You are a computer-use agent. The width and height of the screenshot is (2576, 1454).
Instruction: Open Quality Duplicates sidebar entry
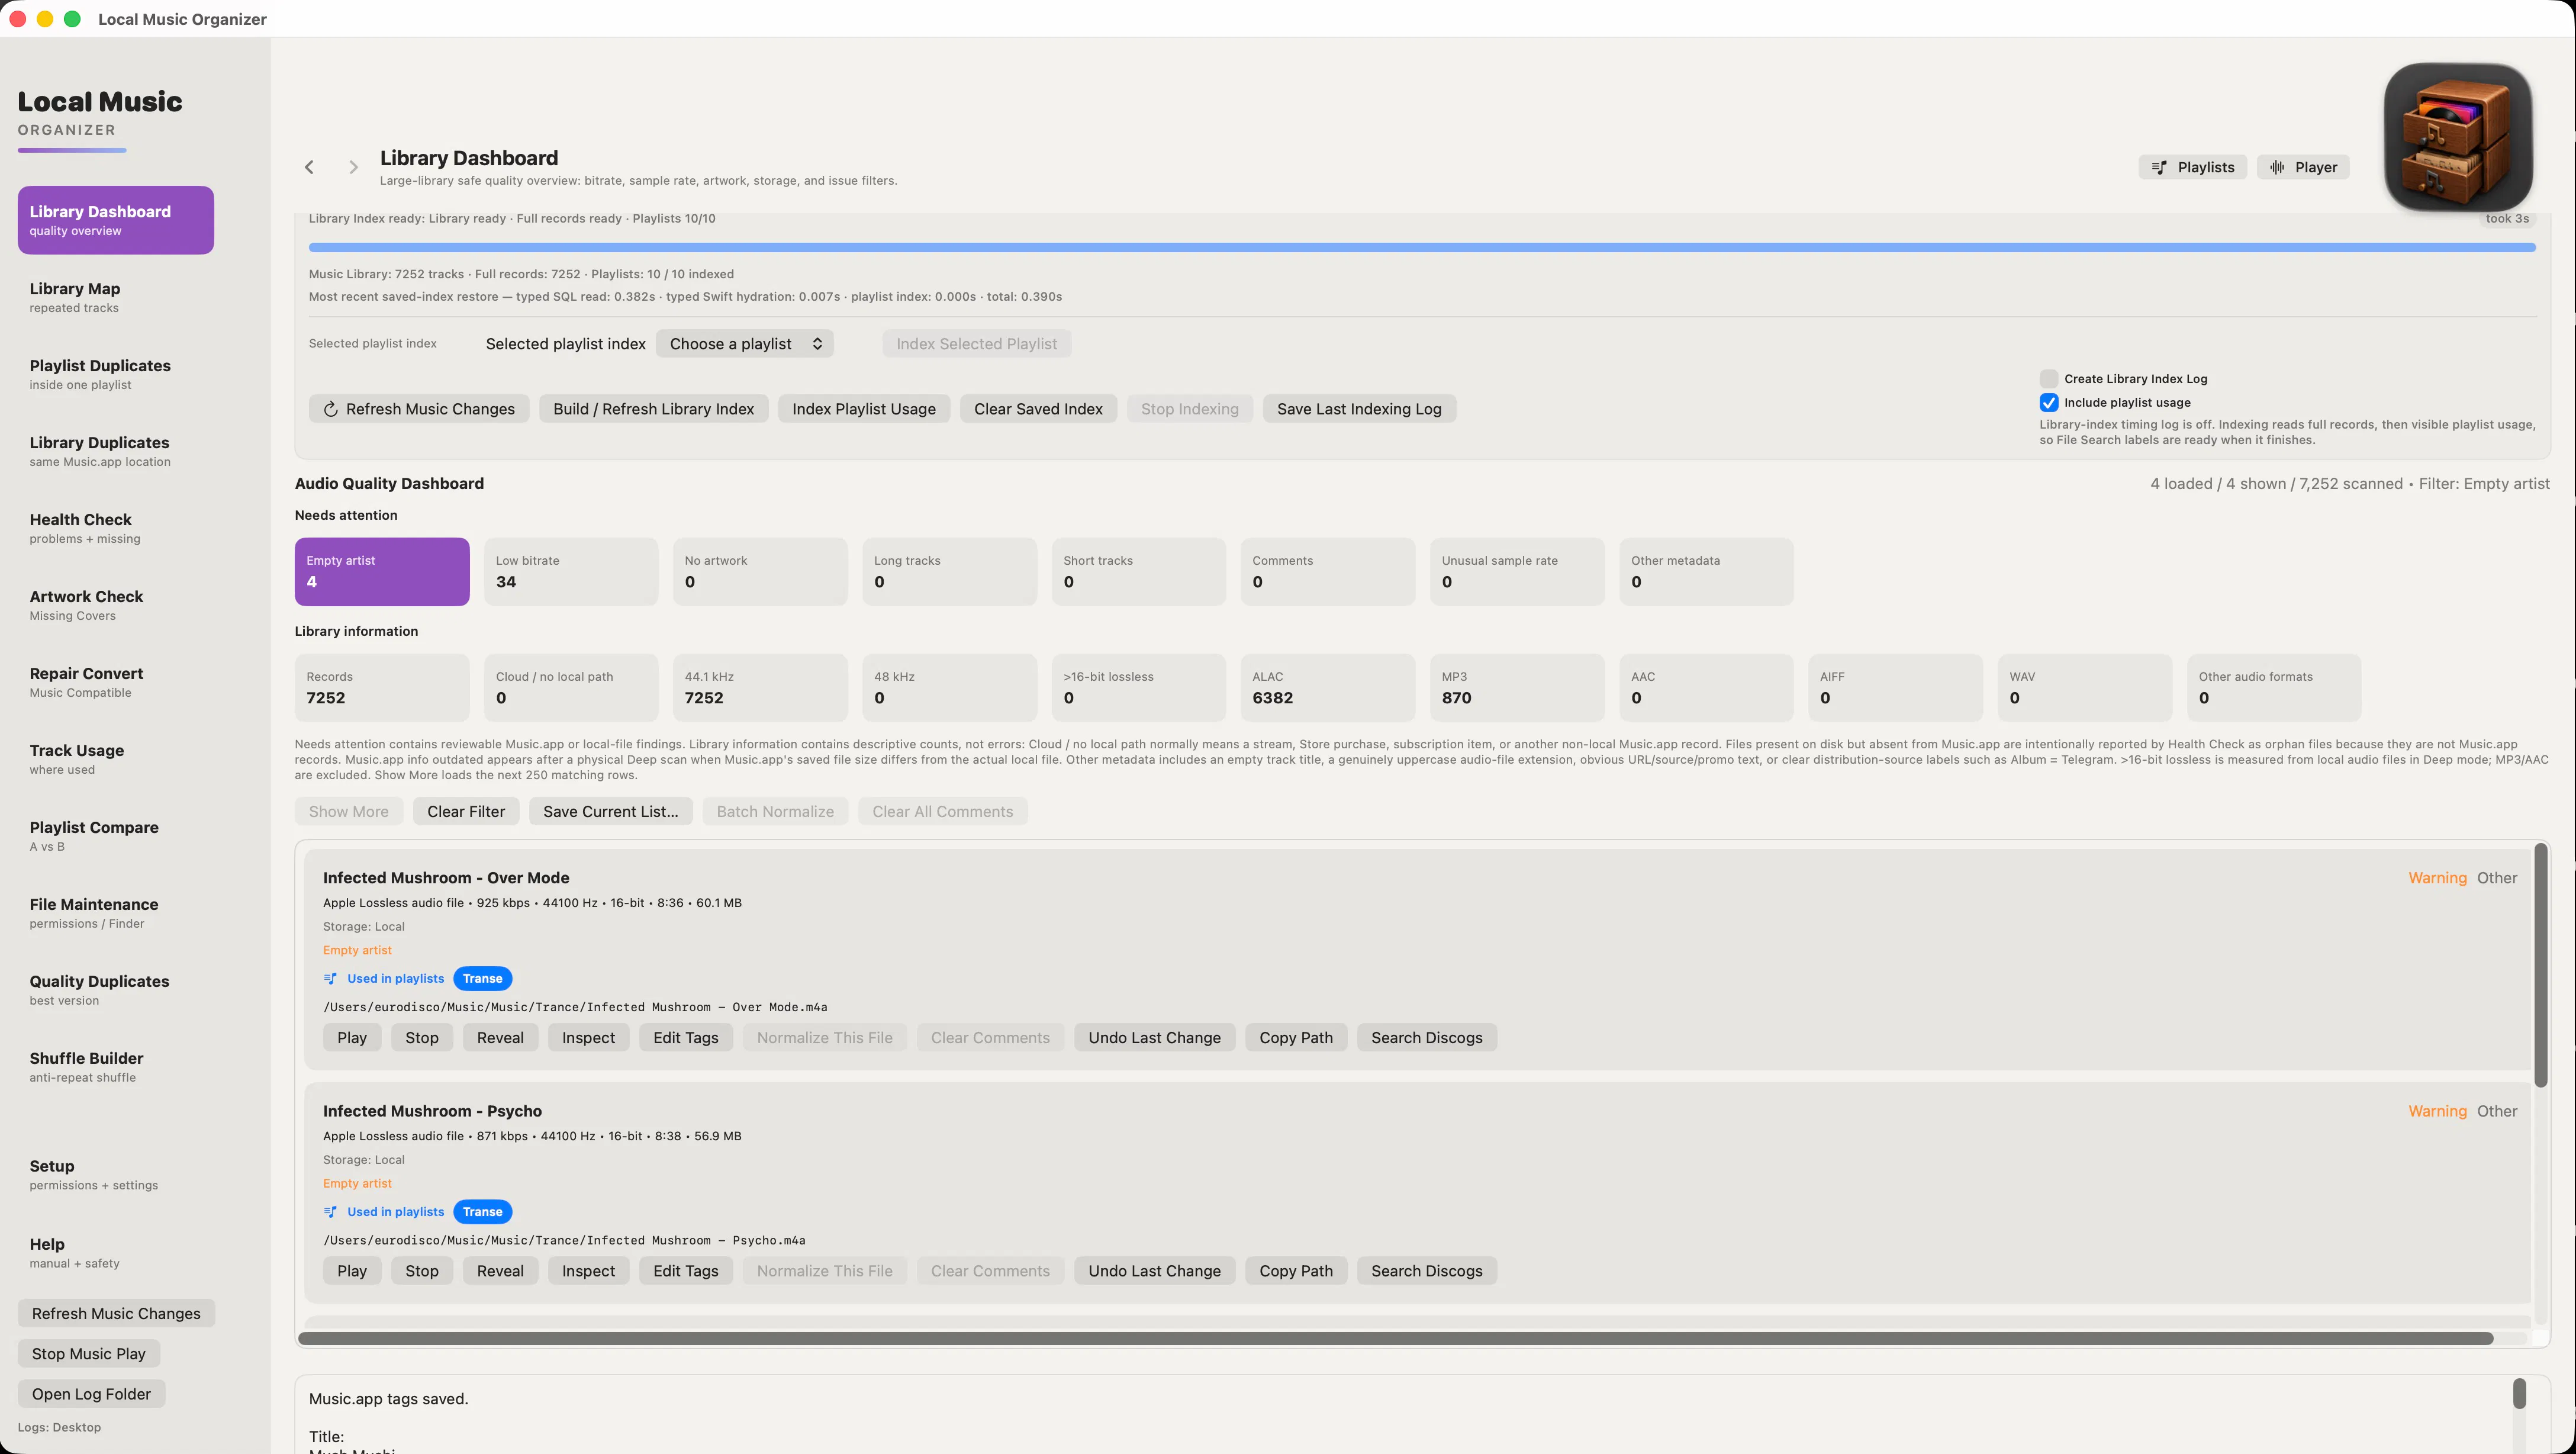click(x=116, y=990)
